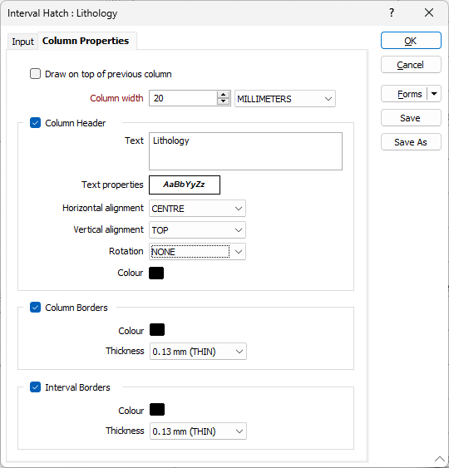Toggle the Column Borders checkbox
The height and width of the screenshot is (468, 449).
click(x=35, y=307)
